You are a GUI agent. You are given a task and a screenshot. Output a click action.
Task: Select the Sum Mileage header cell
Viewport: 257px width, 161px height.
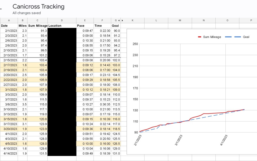[38, 25]
